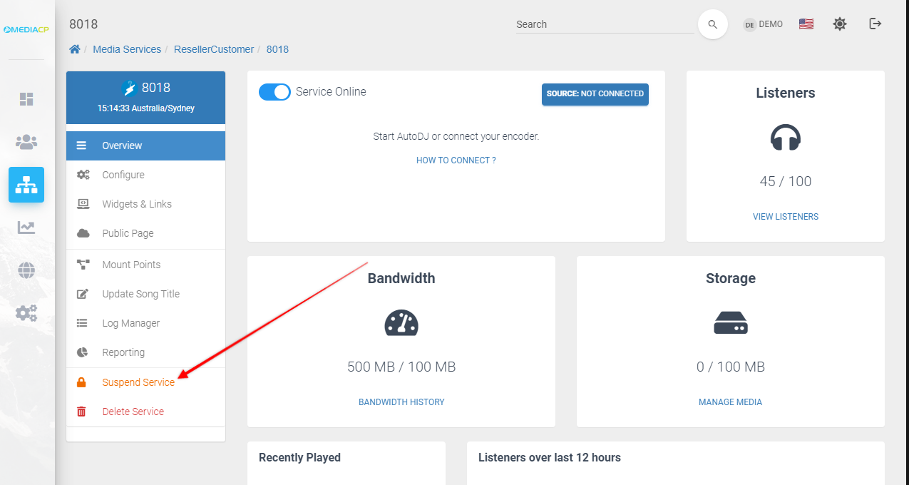Click Listeners over last 12 hours heading
Viewport: 909px width, 485px height.
click(x=550, y=457)
